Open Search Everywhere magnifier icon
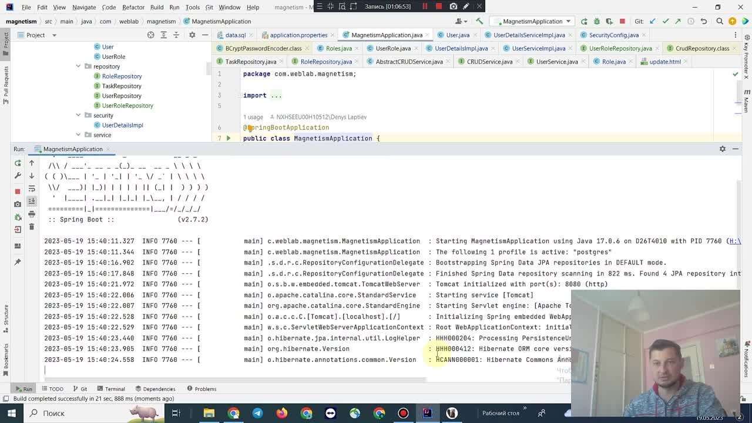This screenshot has width=752, height=423. click(x=720, y=21)
